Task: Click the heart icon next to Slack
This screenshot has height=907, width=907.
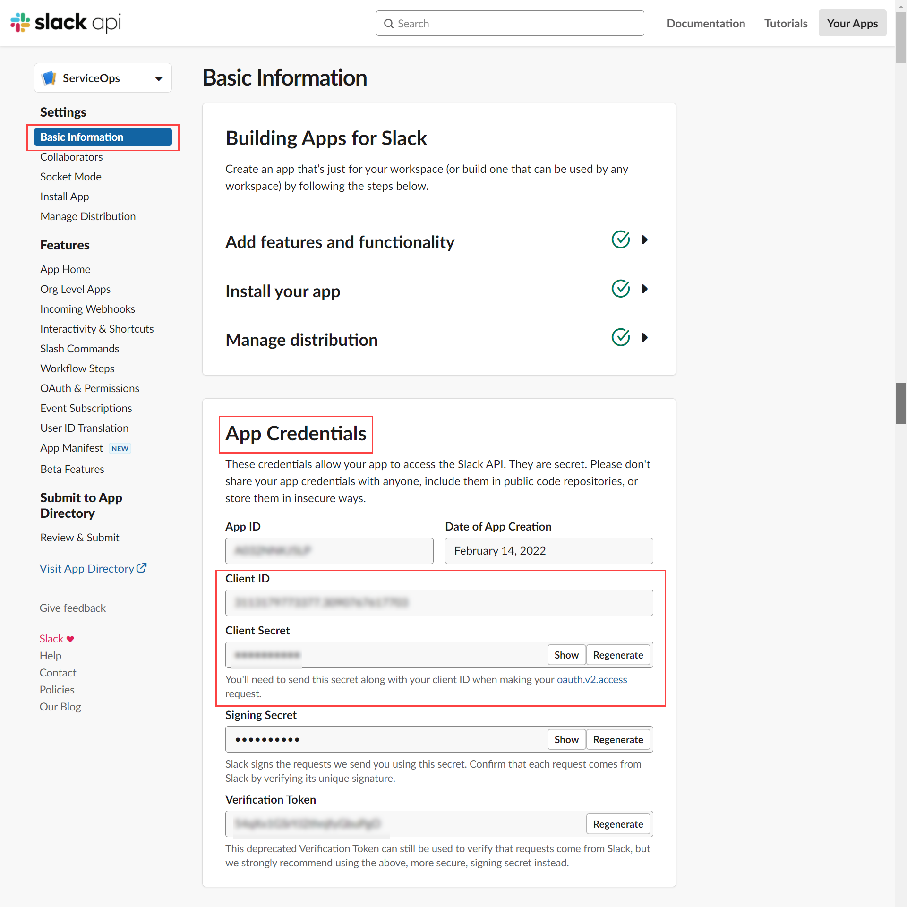Action: [70, 638]
